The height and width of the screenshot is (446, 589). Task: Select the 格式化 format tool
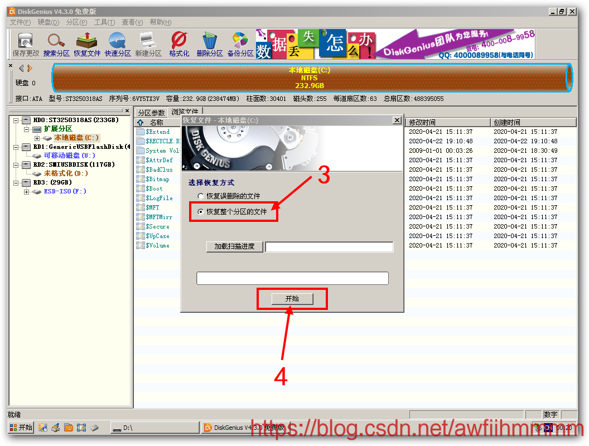pyautogui.click(x=179, y=45)
